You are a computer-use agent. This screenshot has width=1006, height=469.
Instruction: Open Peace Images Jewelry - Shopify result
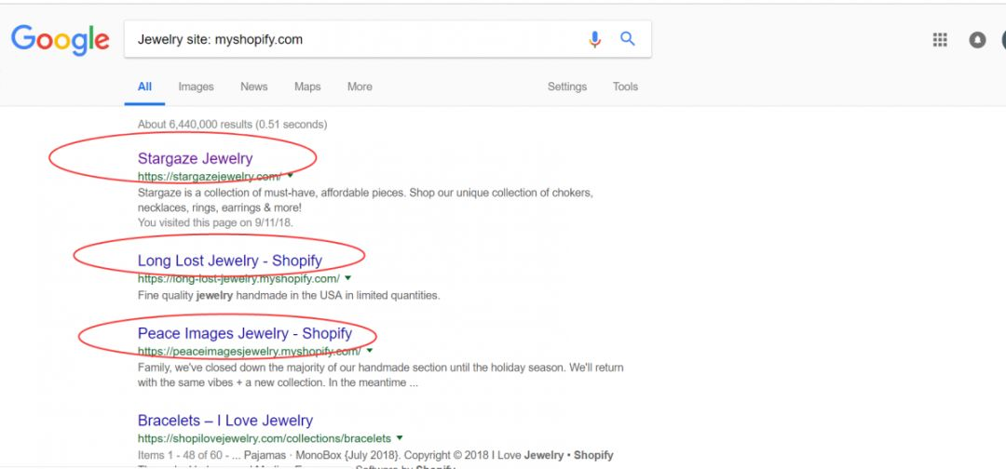(245, 333)
